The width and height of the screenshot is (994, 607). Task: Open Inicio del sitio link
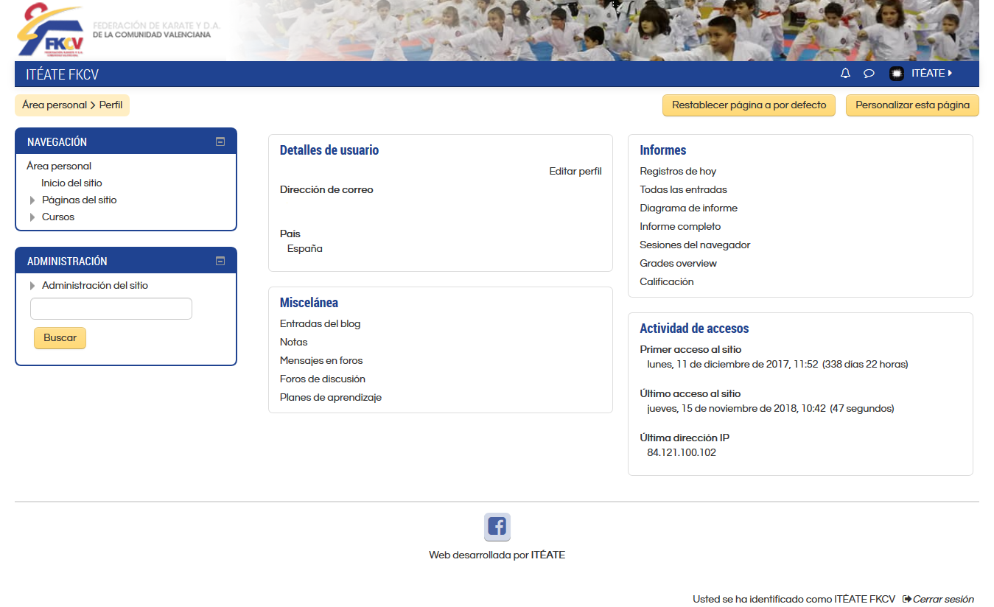(71, 183)
